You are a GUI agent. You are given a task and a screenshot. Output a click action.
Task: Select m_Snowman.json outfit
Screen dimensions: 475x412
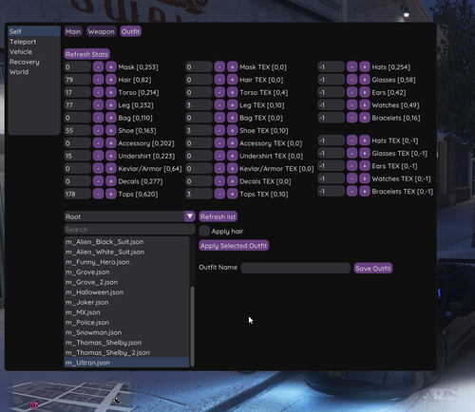[x=126, y=332]
